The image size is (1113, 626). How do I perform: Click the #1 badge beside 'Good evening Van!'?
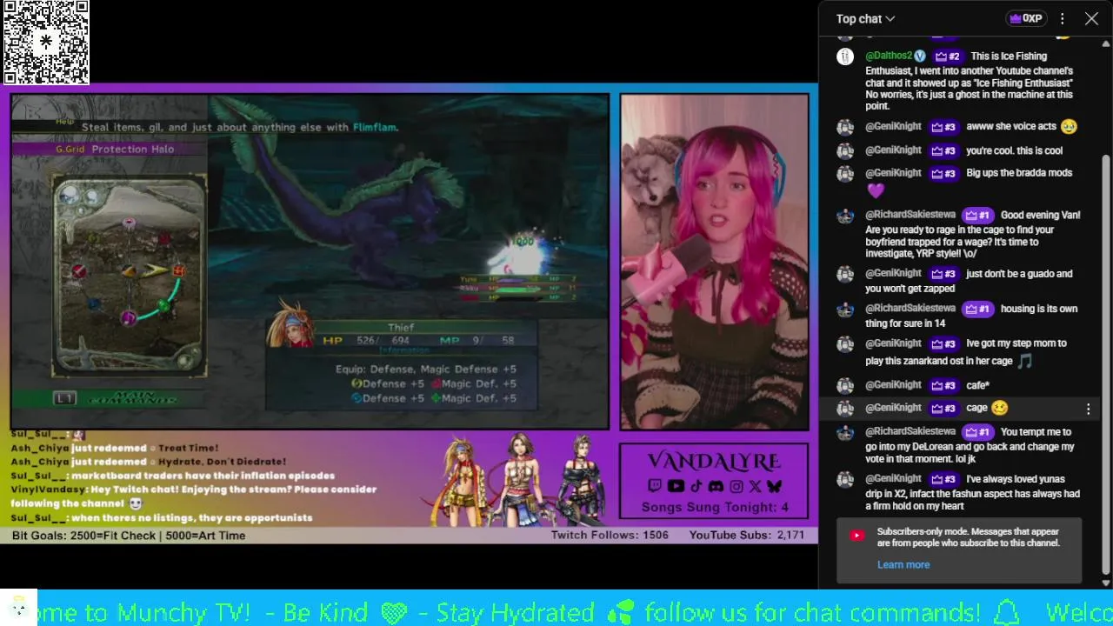pos(978,215)
